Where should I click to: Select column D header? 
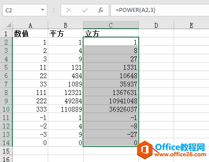pos(156,25)
